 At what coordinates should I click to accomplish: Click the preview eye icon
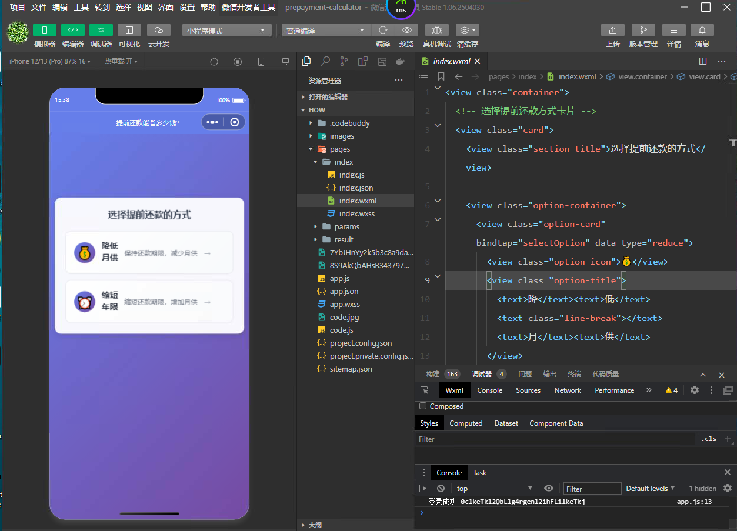pos(406,30)
